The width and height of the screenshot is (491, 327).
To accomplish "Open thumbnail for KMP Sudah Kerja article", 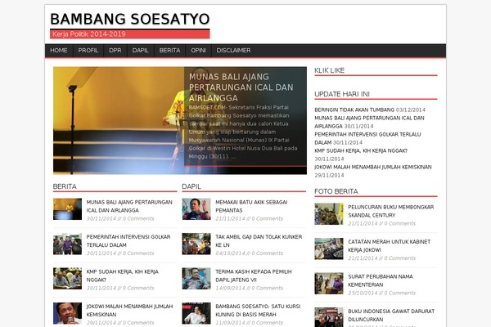I will pos(67,279).
